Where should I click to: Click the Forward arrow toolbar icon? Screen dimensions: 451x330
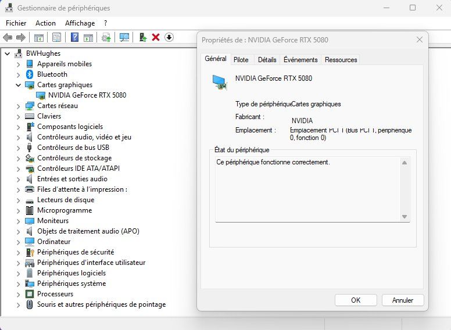coord(21,37)
